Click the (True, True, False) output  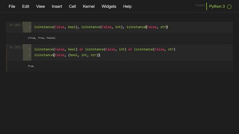[x=41, y=38]
